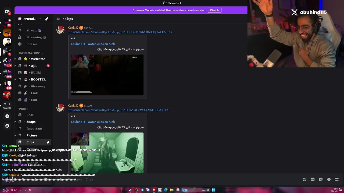Open the gift icon in message bar
The image size is (344, 193).
pos(304,179)
